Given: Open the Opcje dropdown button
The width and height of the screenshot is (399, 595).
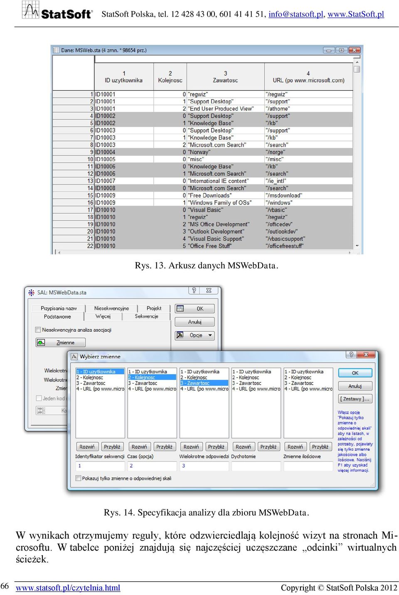Looking at the screenshot, I should coord(195,335).
